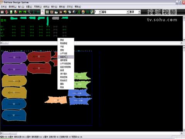The height and width of the screenshot is (139, 185).
Task: Choose 水平对称复制 from the context menu
Action: pos(66,64)
